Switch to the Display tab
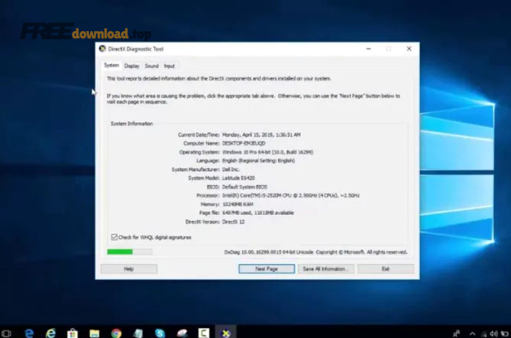The width and height of the screenshot is (511, 338). (x=132, y=66)
